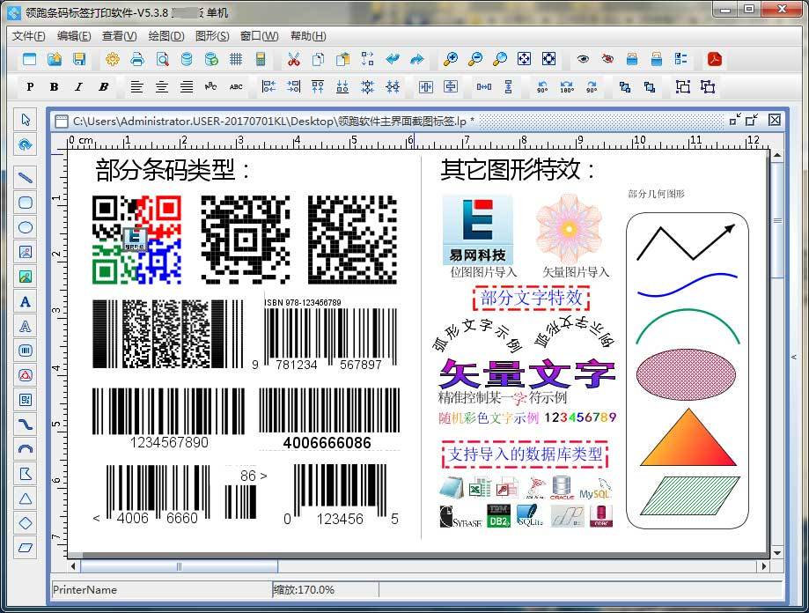Viewport: 809px width, 613px height.
Task: Click the first lock icon in toolbar
Action: pyautogui.click(x=631, y=59)
